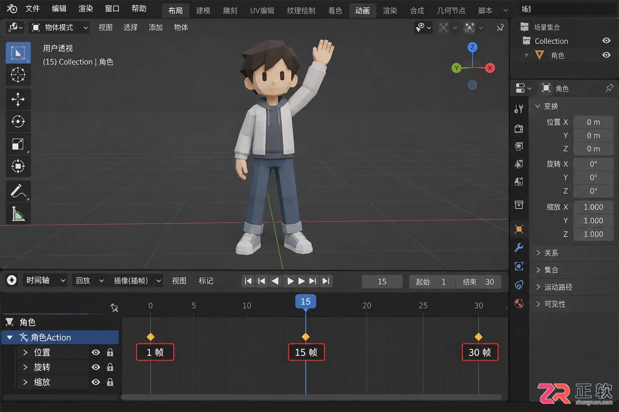
Task: Toggle the eye on the 旋转 channel
Action: (96, 367)
